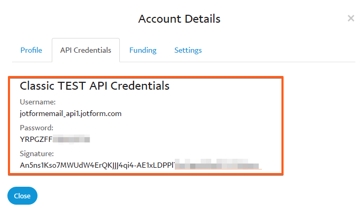Viewport: 358px width, 211px height.
Task: Open the Funding tab
Action: (143, 51)
